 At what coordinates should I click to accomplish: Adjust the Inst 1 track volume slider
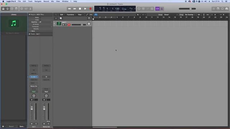click(x=79, y=25)
